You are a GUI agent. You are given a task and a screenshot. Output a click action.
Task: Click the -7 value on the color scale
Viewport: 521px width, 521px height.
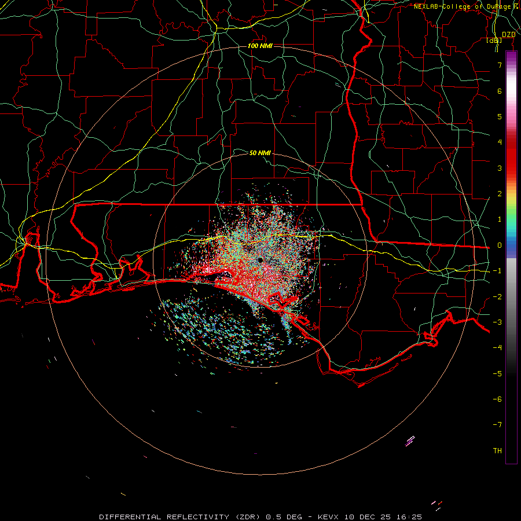coord(497,425)
